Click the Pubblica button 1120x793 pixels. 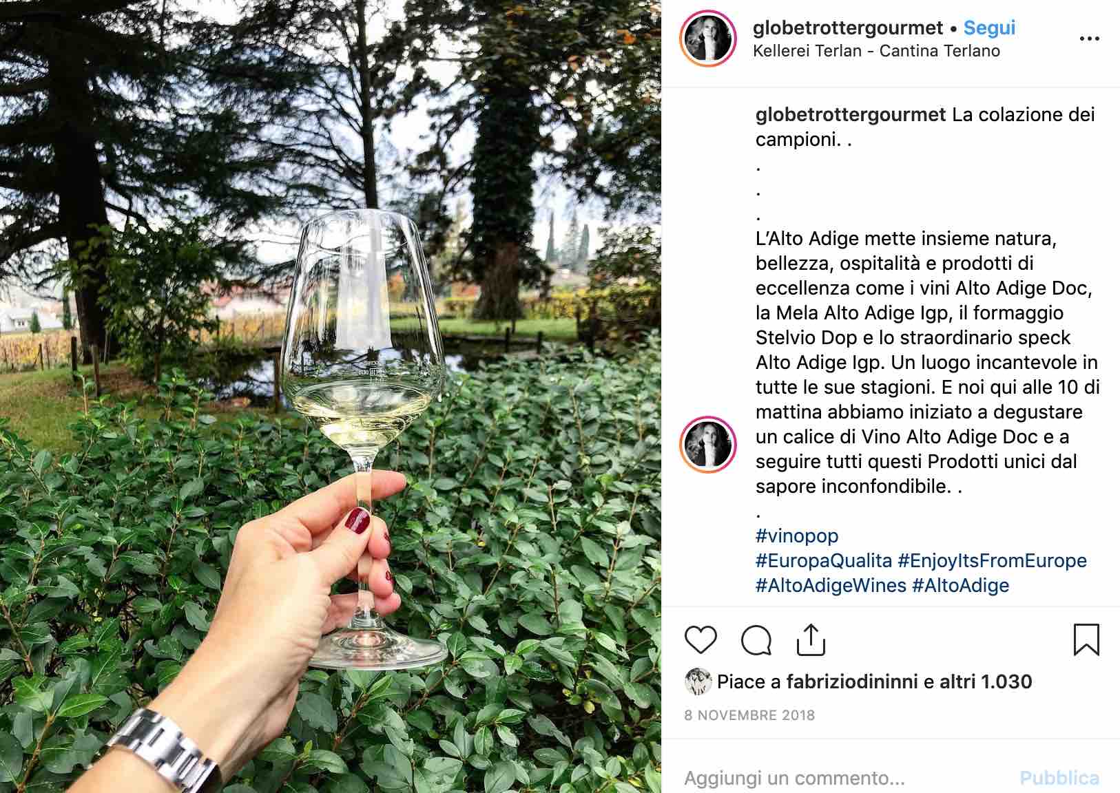pyautogui.click(x=1059, y=778)
